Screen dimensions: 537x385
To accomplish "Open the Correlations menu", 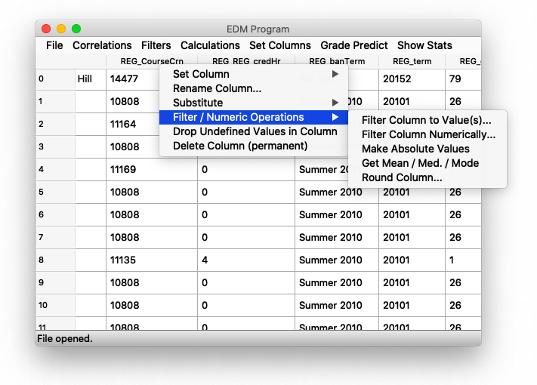I will [x=102, y=45].
